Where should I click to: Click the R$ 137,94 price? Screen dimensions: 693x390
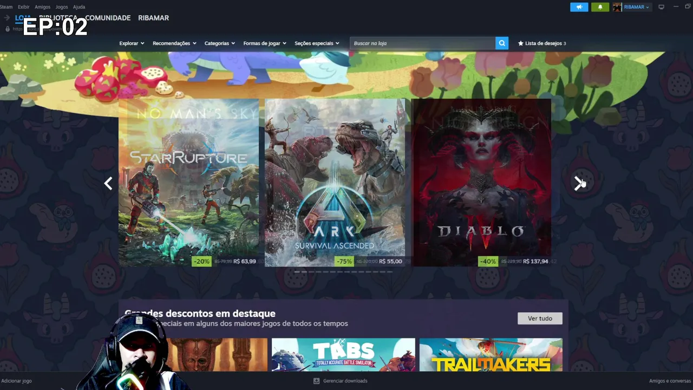535,261
